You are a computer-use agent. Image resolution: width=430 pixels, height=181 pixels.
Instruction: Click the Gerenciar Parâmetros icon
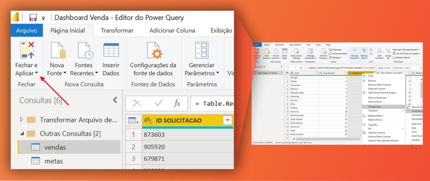coord(202,50)
